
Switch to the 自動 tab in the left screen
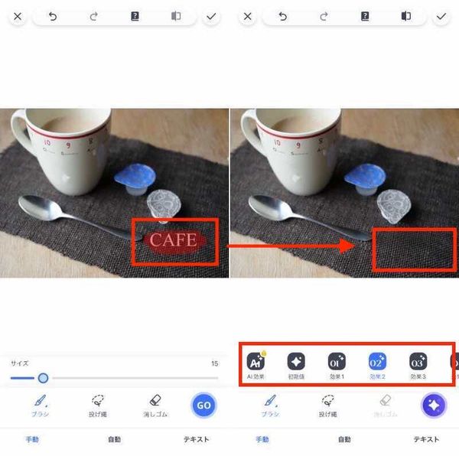(115, 439)
